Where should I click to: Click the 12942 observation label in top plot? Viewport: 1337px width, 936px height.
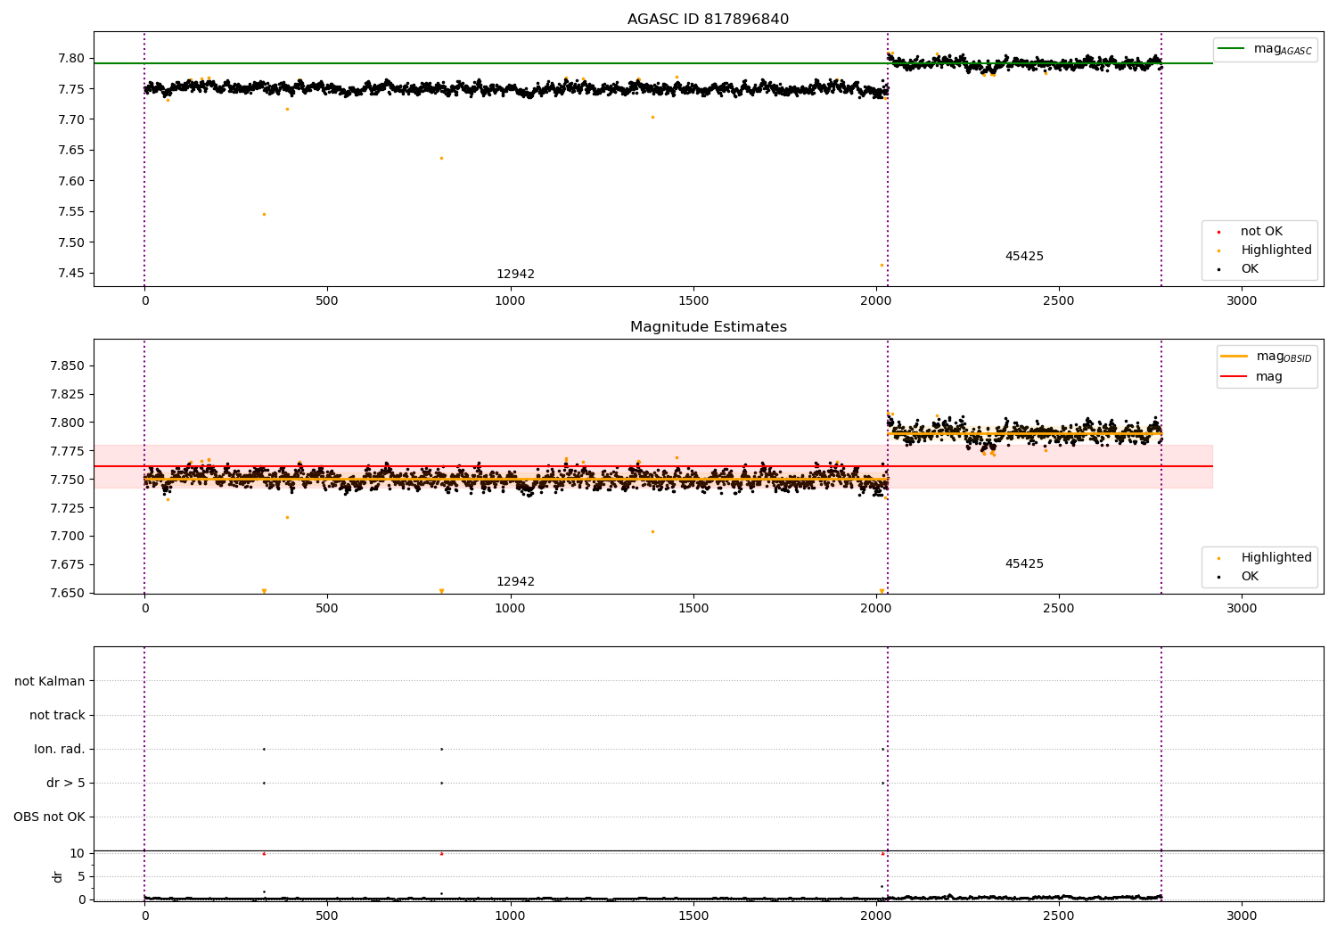pyautogui.click(x=515, y=275)
